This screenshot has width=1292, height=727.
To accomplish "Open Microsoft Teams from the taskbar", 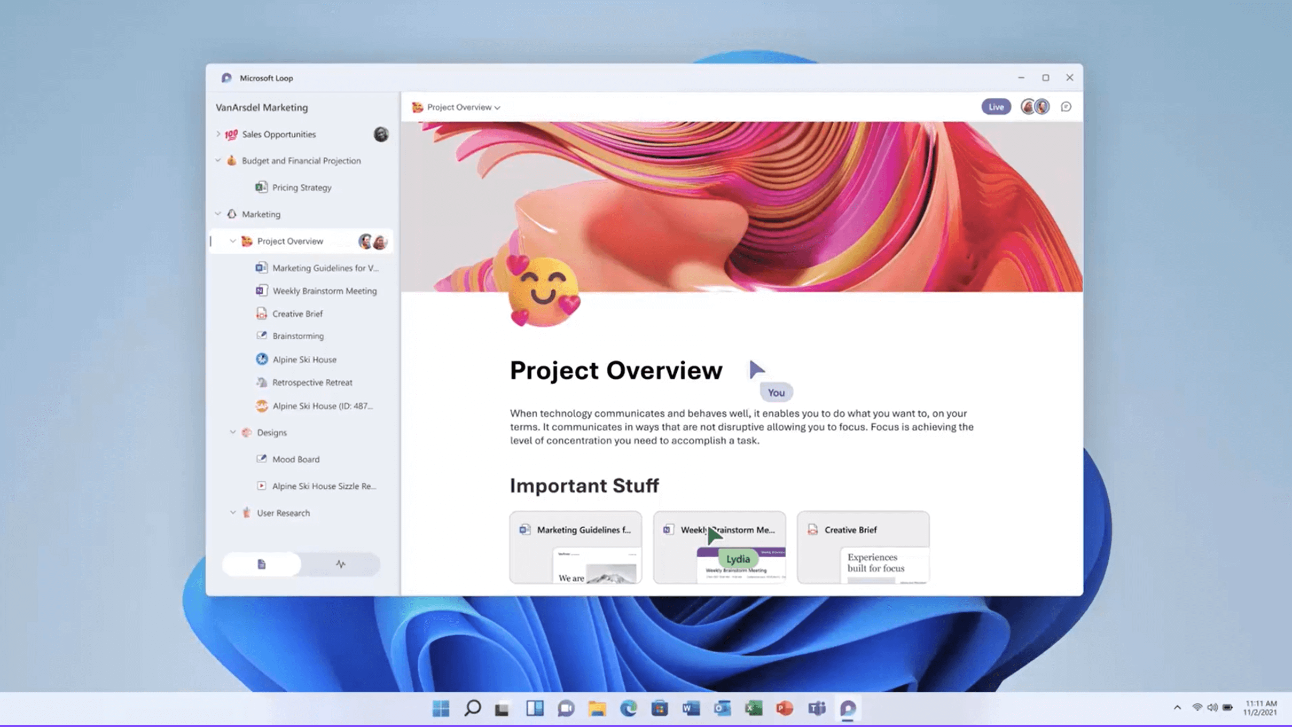I will pos(818,708).
